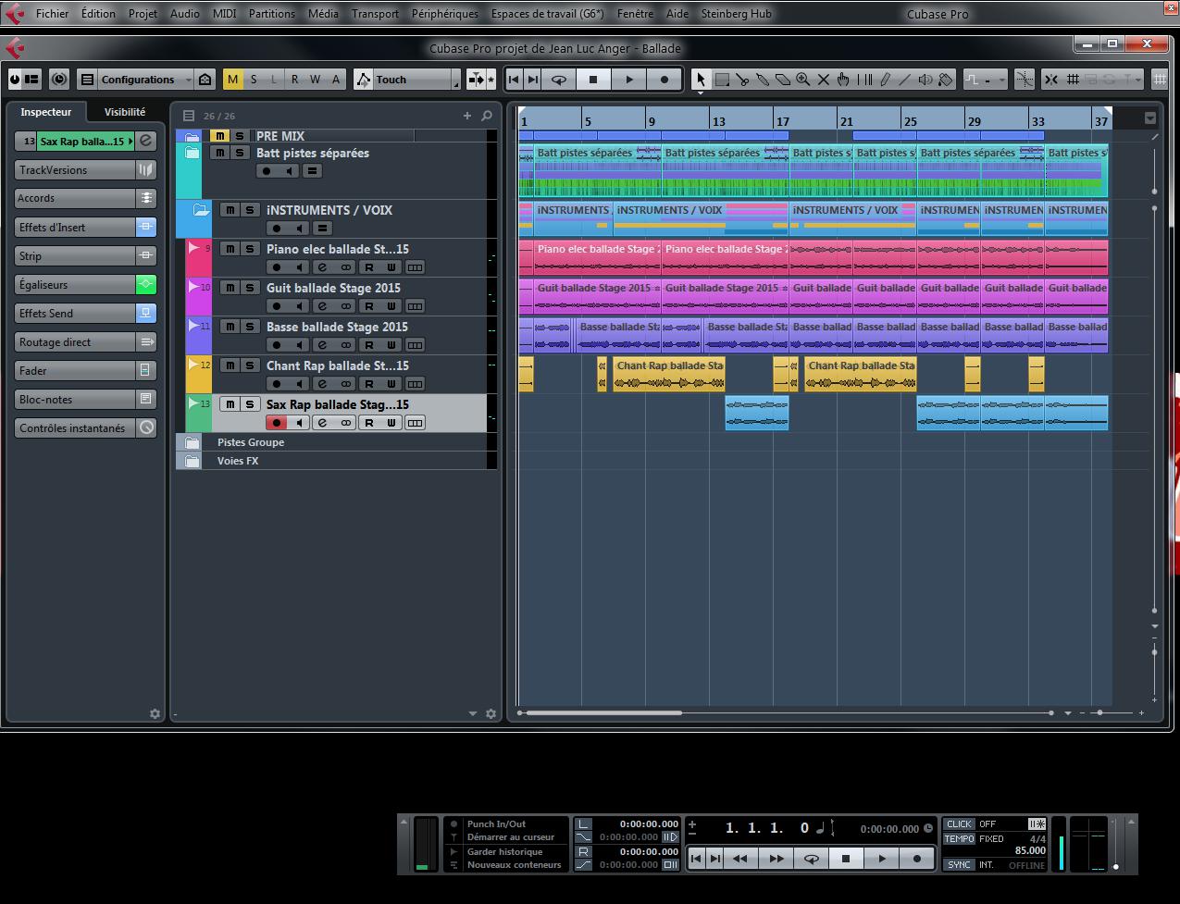This screenshot has height=904, width=1180.
Task: Toggle CLICK metronome in transport panel
Action: pyautogui.click(x=959, y=824)
